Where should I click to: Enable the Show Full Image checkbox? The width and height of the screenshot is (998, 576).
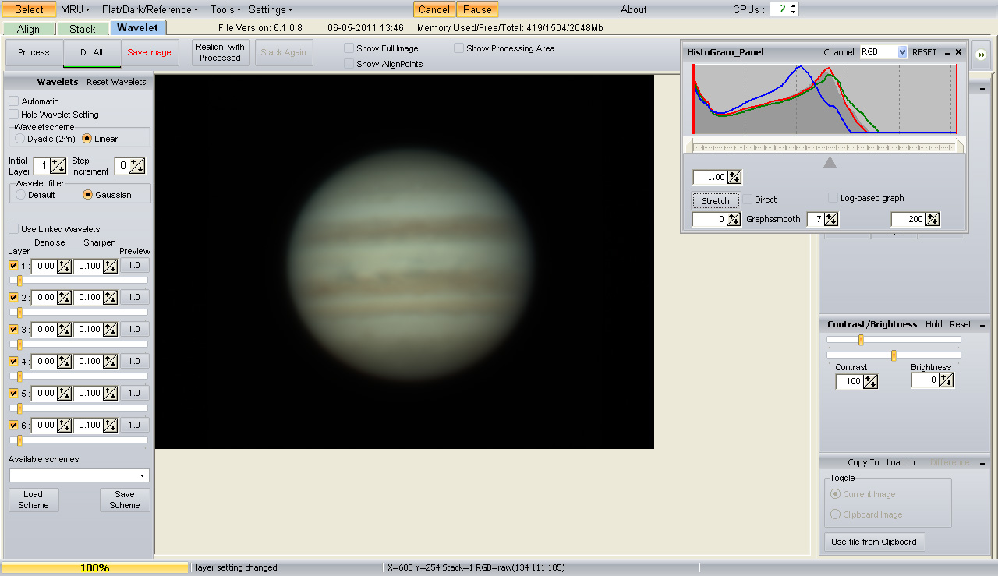pos(349,48)
